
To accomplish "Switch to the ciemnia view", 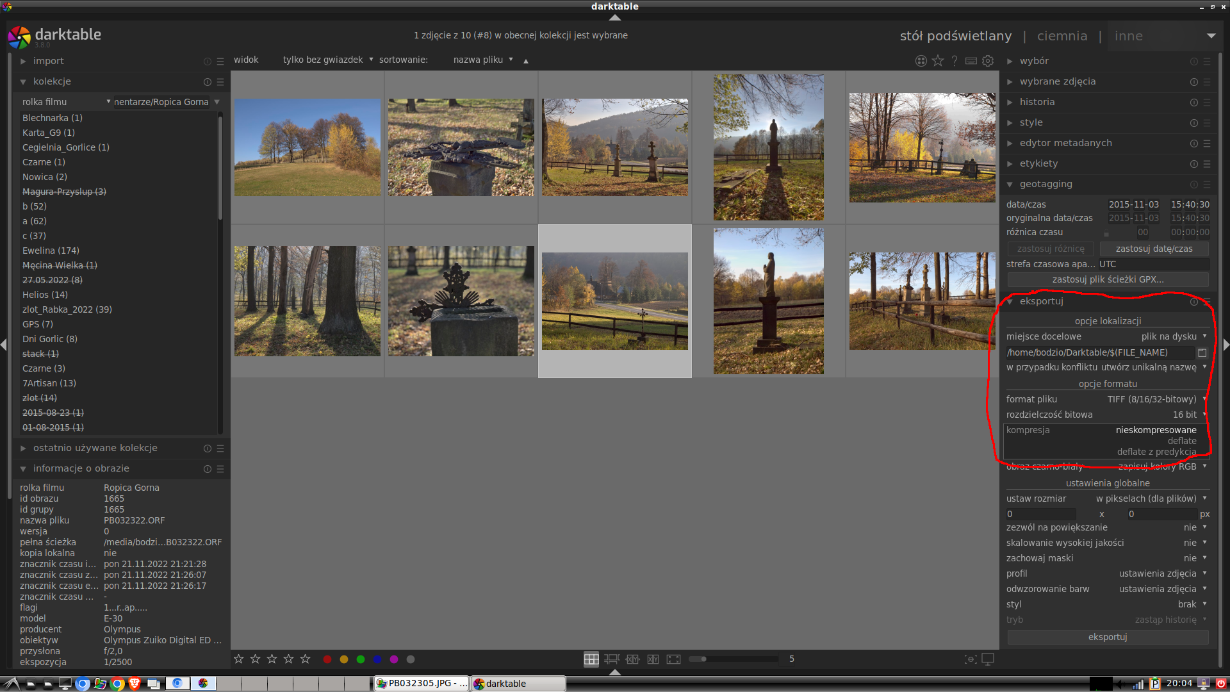I will pos(1062,36).
